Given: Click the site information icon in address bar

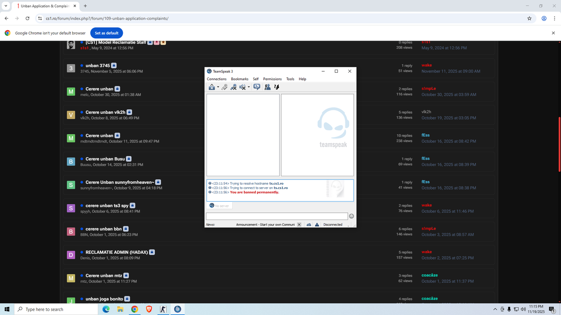Looking at the screenshot, I should (40, 18).
